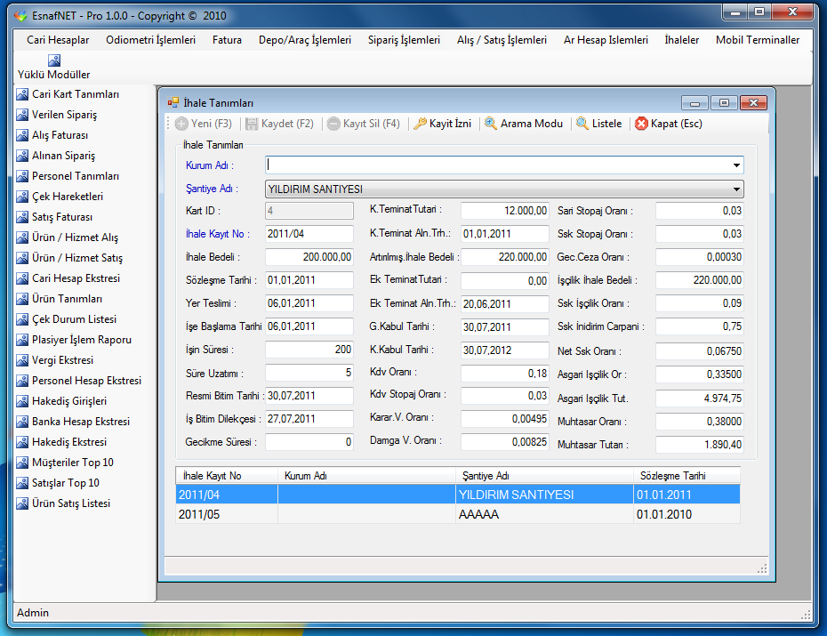Click the icon beside Ürün / Hizmet Satış

(x=22, y=259)
